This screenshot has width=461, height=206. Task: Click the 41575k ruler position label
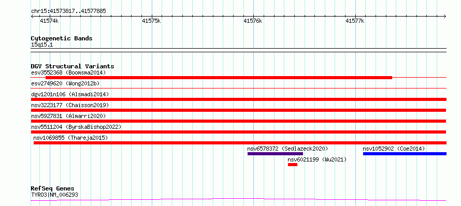pyautogui.click(x=151, y=21)
